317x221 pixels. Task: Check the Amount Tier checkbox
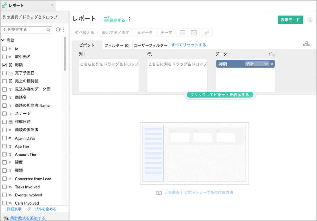(4, 154)
